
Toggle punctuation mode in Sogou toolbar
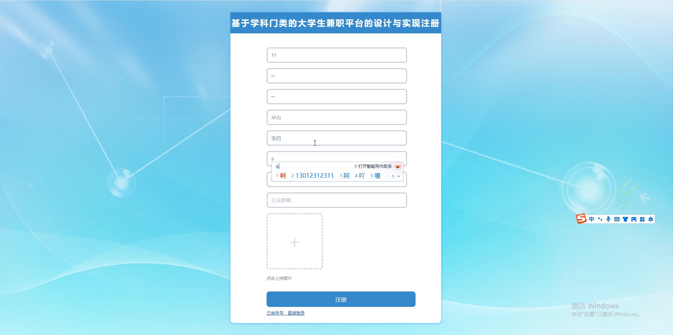click(x=600, y=219)
